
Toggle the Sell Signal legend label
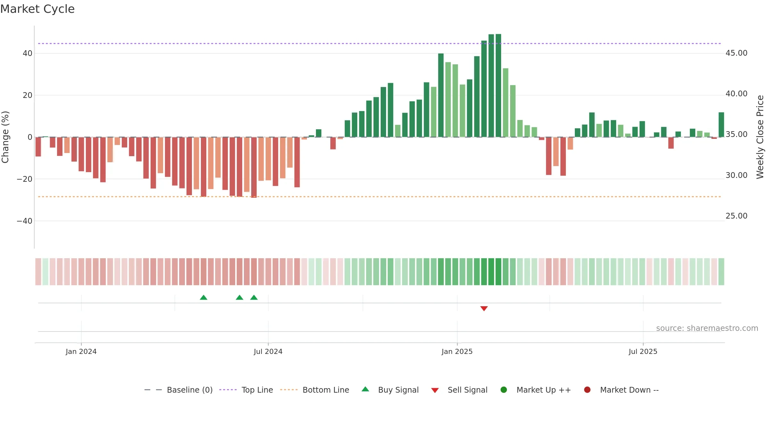467,390
